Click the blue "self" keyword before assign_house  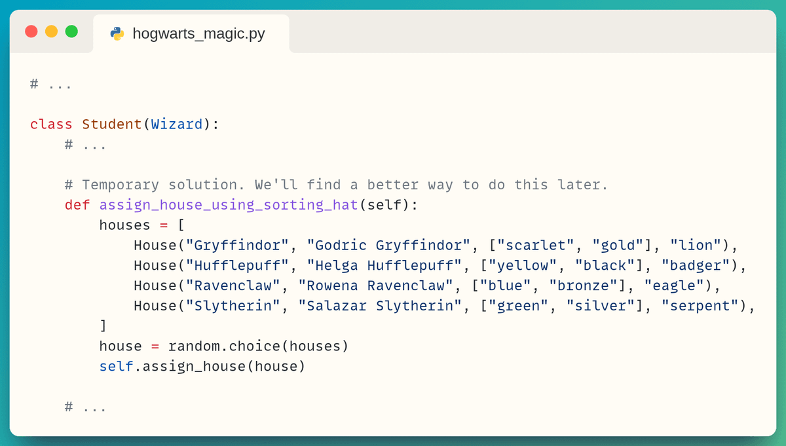click(117, 366)
